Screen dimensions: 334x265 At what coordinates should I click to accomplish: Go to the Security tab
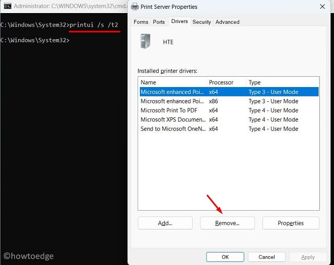click(x=201, y=22)
